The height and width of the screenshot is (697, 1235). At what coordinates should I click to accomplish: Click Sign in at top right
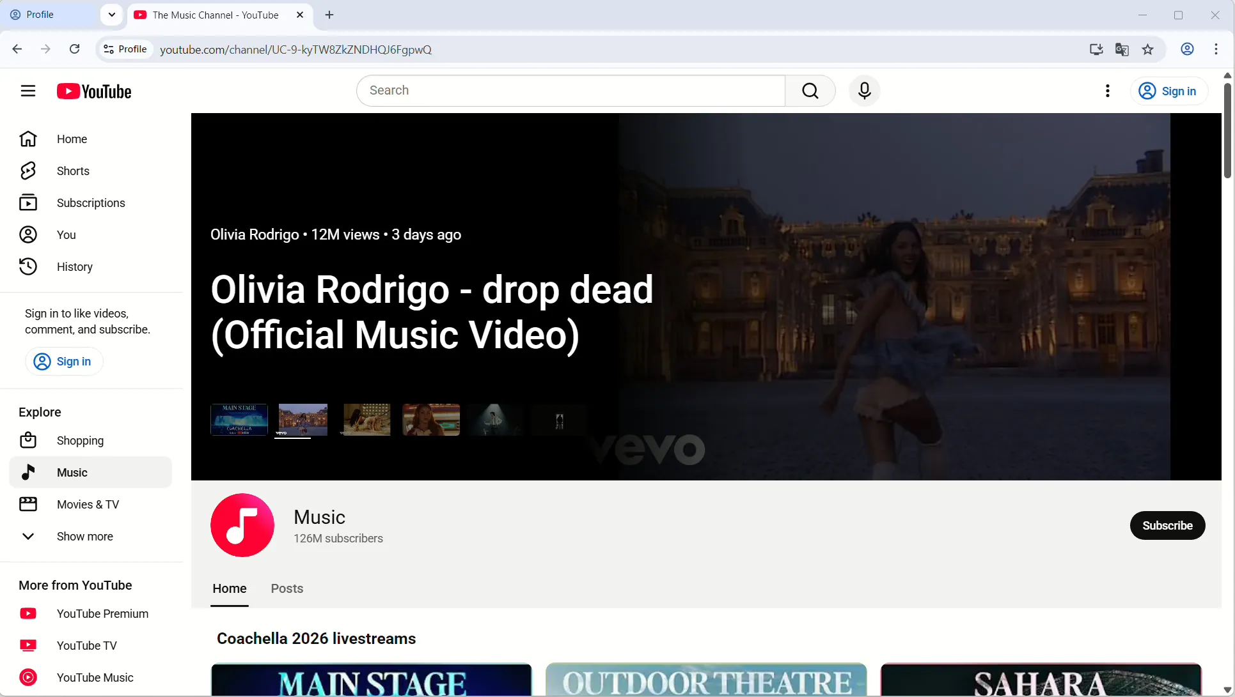(x=1169, y=91)
